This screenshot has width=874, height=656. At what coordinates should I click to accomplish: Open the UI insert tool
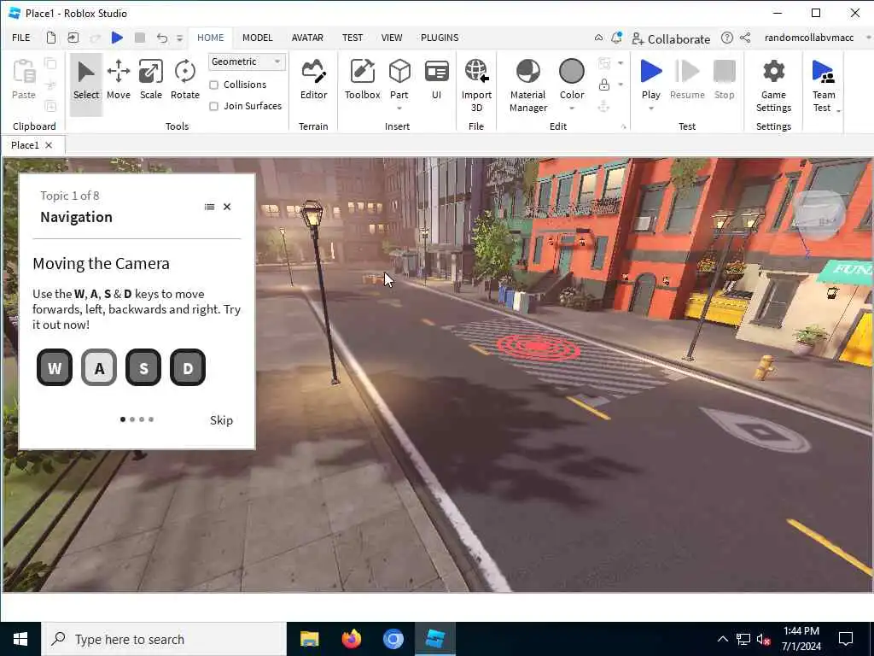coord(436,80)
